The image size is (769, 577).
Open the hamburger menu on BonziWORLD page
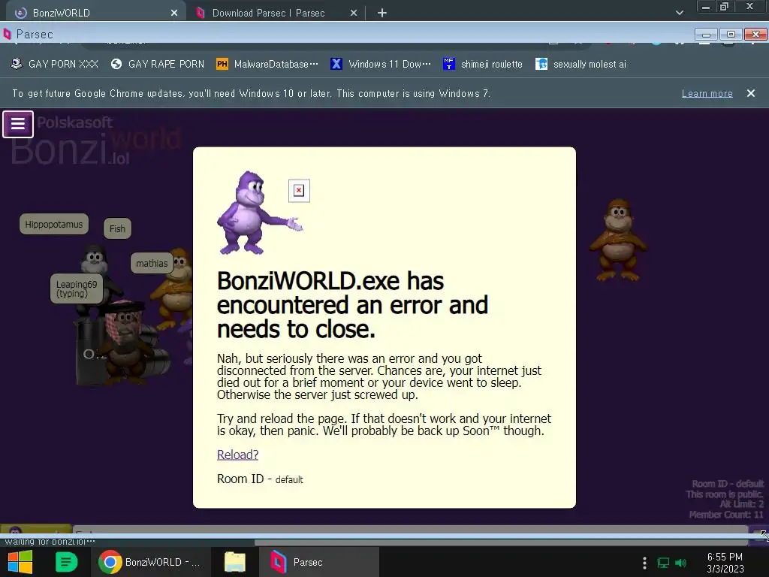(x=18, y=124)
